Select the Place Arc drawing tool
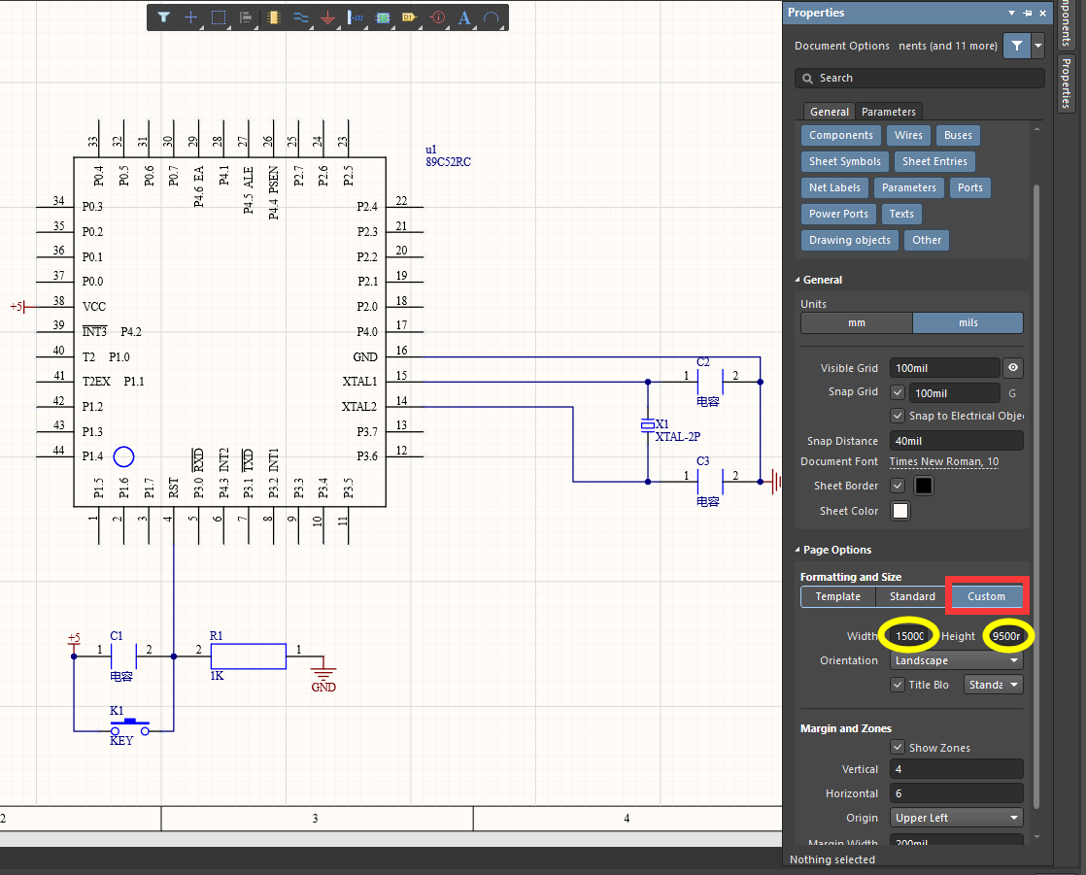Screen dimensions: 1086x875 point(492,17)
